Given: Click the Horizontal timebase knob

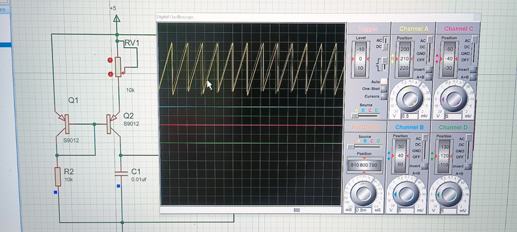Looking at the screenshot, I should coord(364,193).
